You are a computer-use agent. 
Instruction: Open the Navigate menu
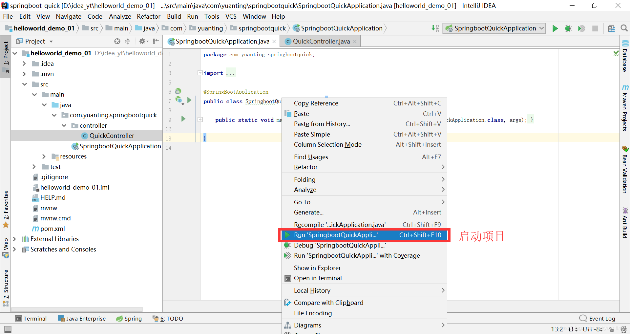(68, 16)
